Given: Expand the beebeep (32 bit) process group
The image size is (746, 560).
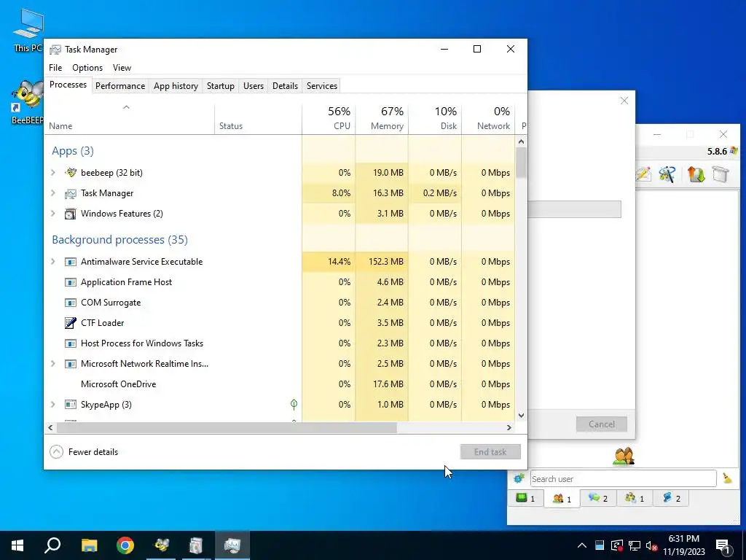Looking at the screenshot, I should 53,172.
